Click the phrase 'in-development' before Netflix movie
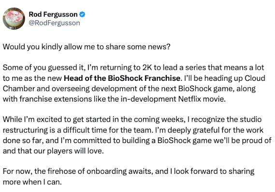This screenshot has height=192, width=275. click(x=148, y=99)
